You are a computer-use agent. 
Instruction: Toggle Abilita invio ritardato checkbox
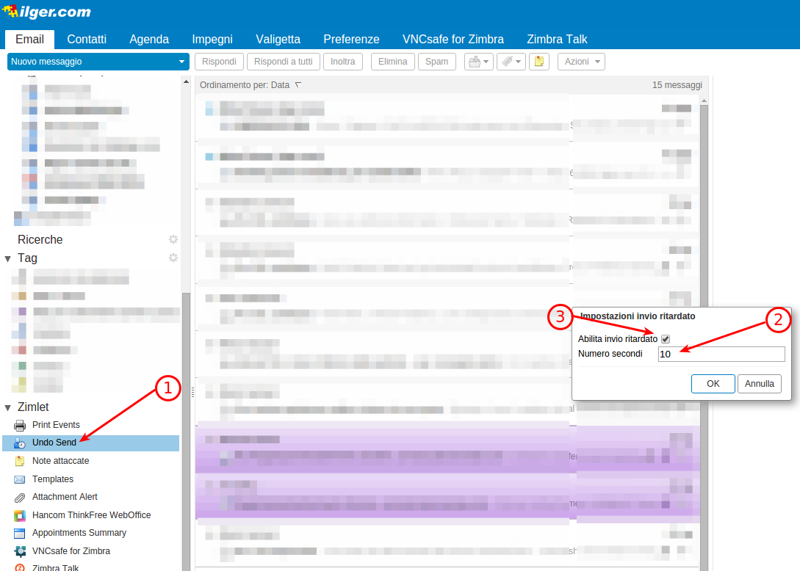tap(666, 339)
